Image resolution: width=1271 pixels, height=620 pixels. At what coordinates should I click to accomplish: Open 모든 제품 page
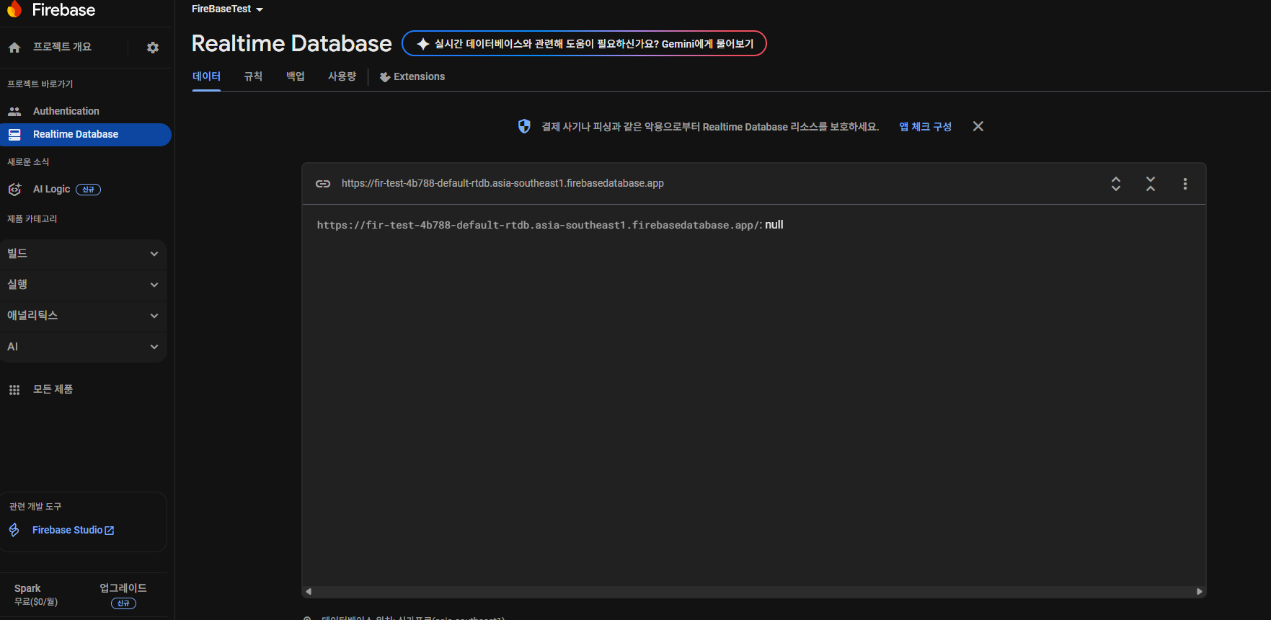coord(53,389)
